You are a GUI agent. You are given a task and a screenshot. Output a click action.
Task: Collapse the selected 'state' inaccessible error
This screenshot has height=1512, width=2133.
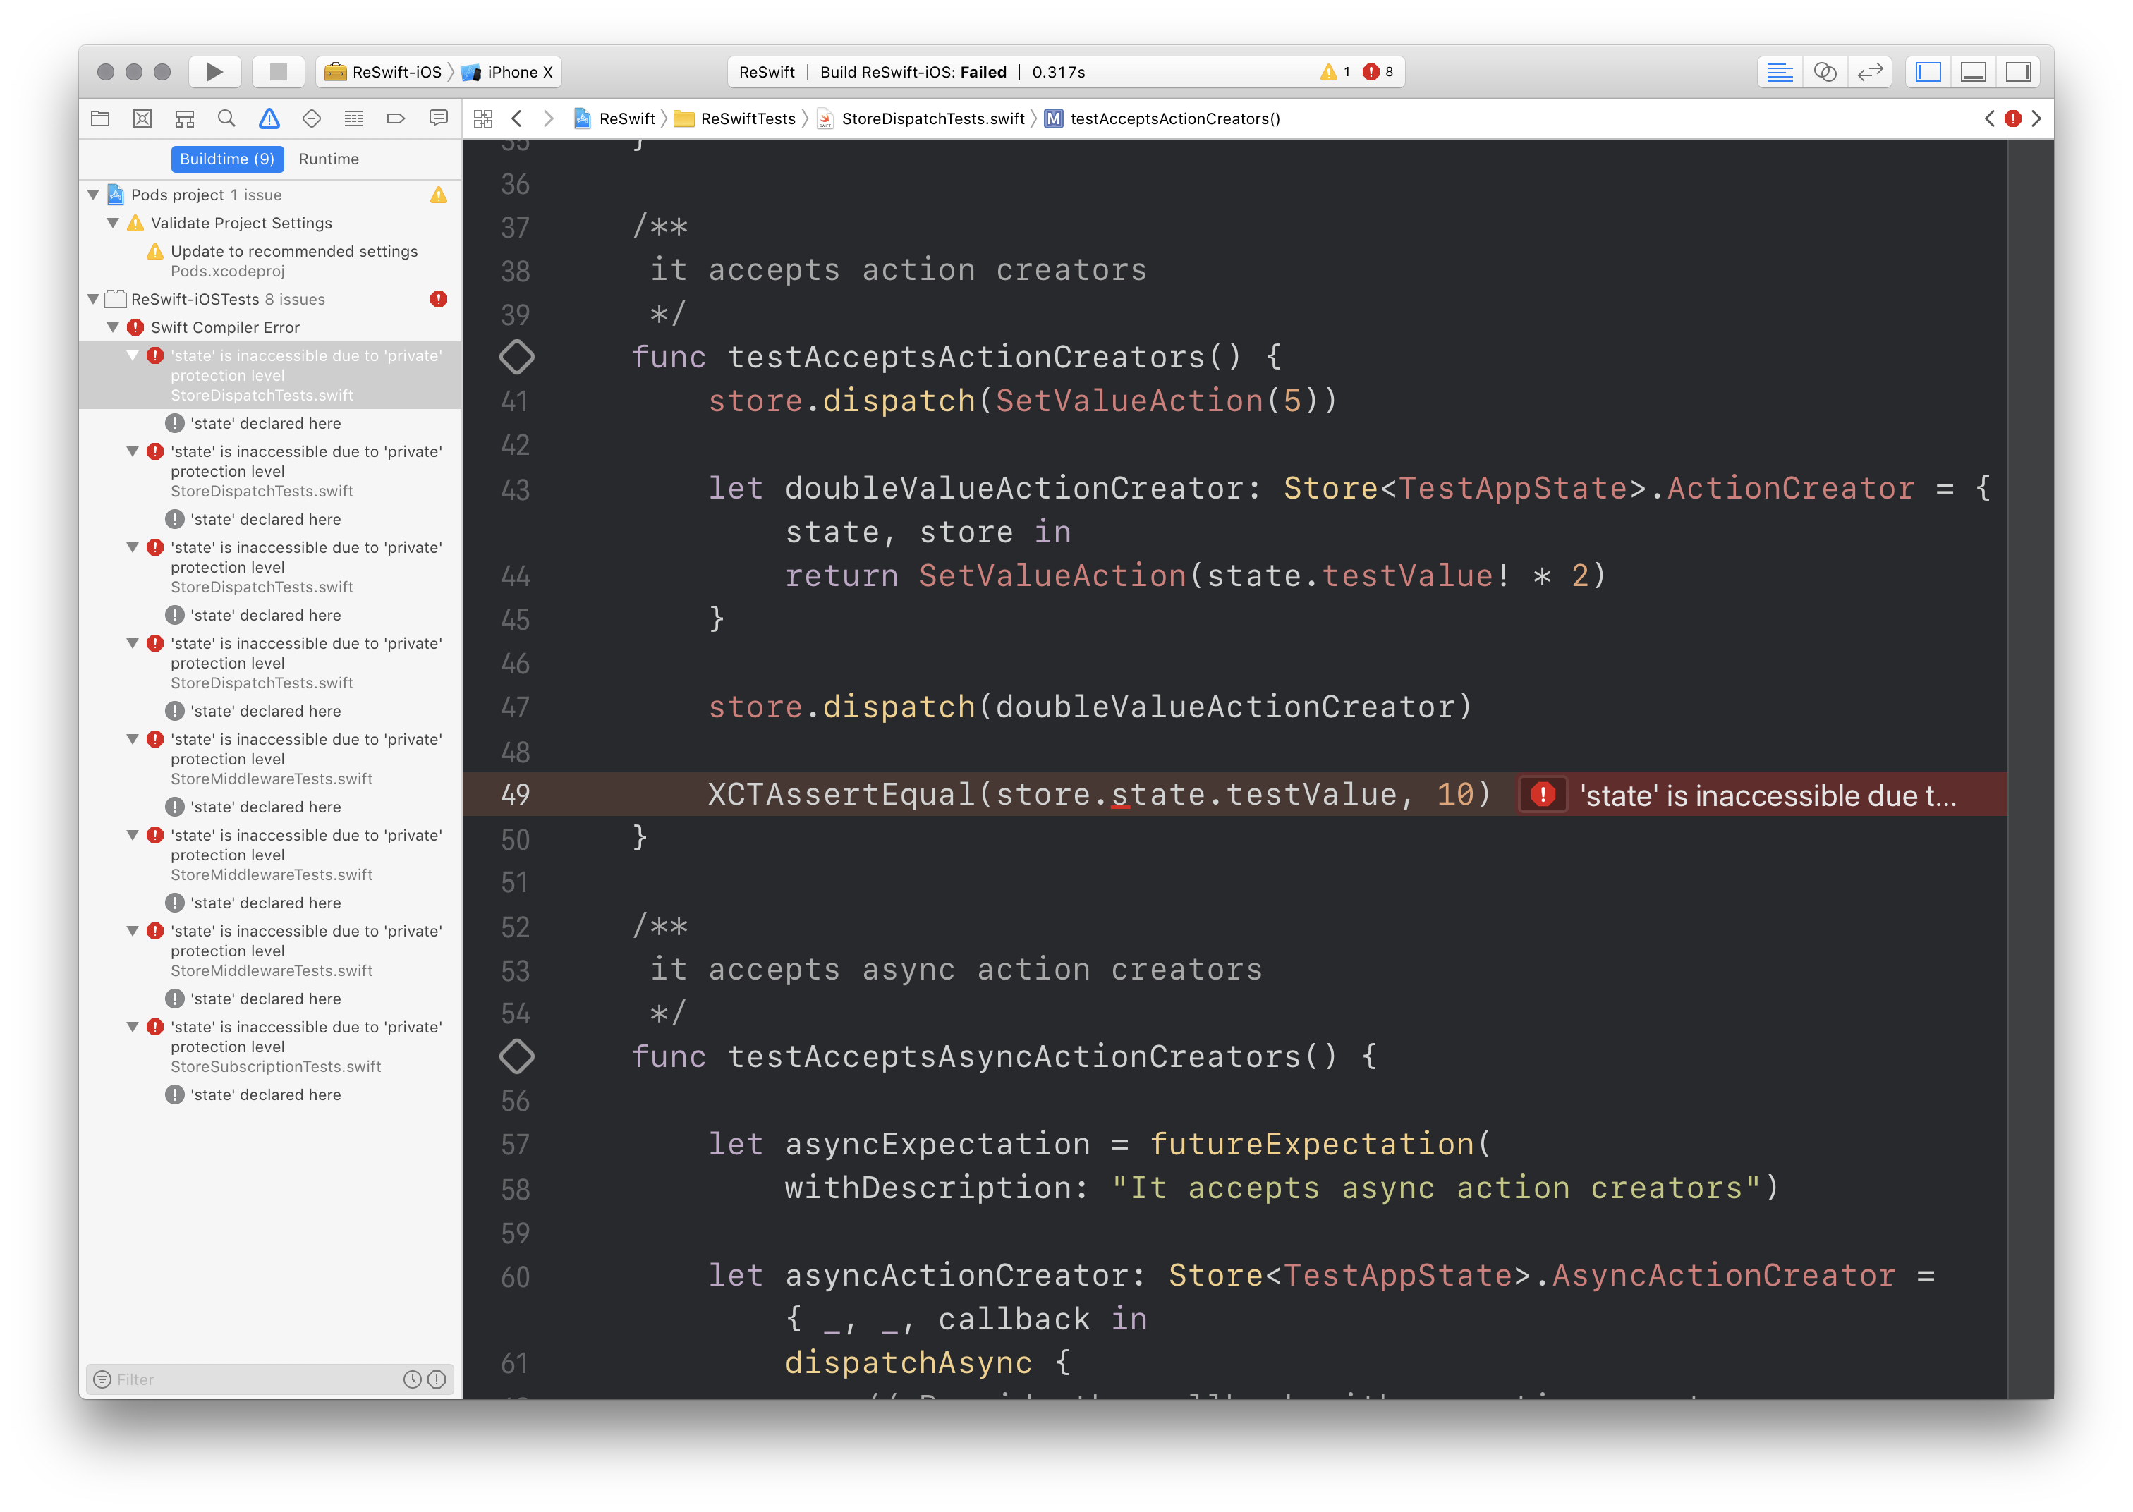click(x=132, y=355)
